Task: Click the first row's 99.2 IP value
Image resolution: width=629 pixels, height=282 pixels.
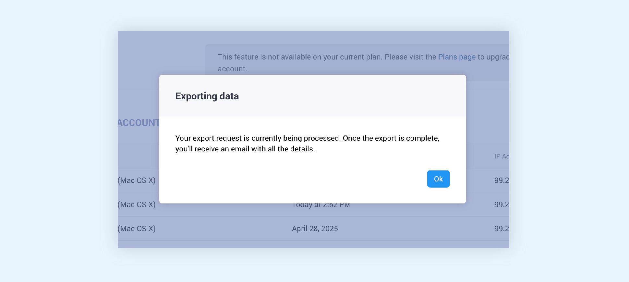Action: [502, 180]
